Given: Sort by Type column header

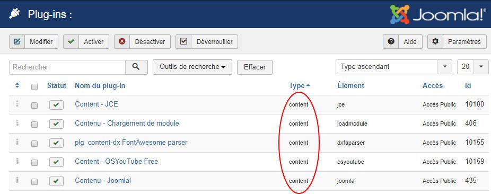Looking at the screenshot, I should 300,86.
